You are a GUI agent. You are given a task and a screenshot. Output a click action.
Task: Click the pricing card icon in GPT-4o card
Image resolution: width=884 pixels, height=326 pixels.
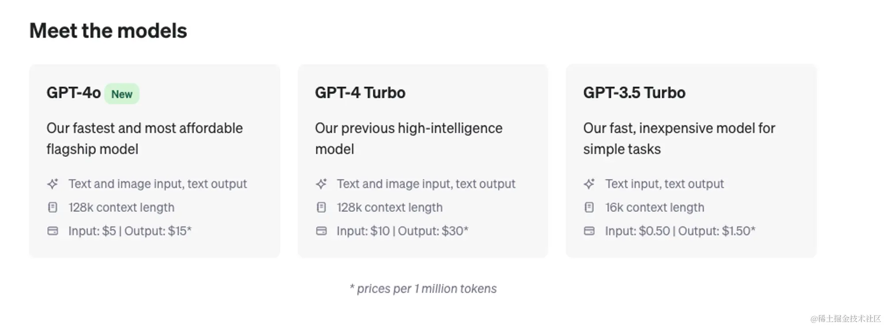pos(53,231)
